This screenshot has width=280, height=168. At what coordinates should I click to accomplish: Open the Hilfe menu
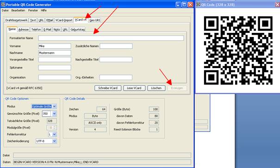44,10
